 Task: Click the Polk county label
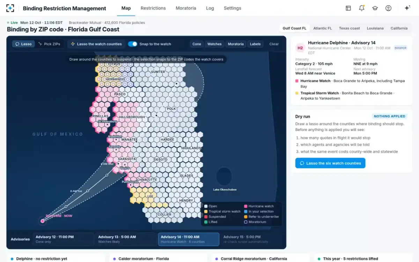point(171,109)
